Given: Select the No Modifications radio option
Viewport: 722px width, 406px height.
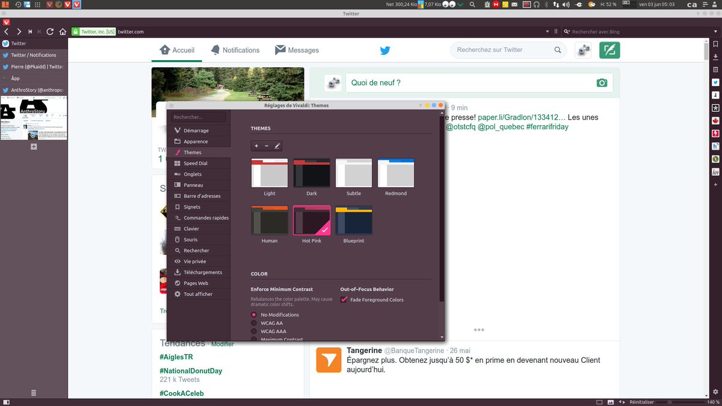Looking at the screenshot, I should coord(254,315).
